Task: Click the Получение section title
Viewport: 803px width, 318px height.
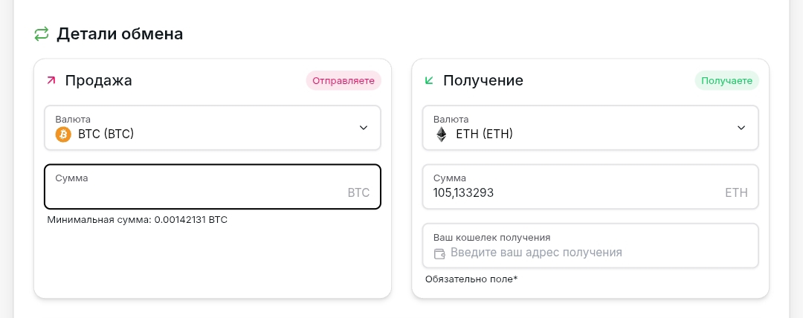Action: [483, 80]
